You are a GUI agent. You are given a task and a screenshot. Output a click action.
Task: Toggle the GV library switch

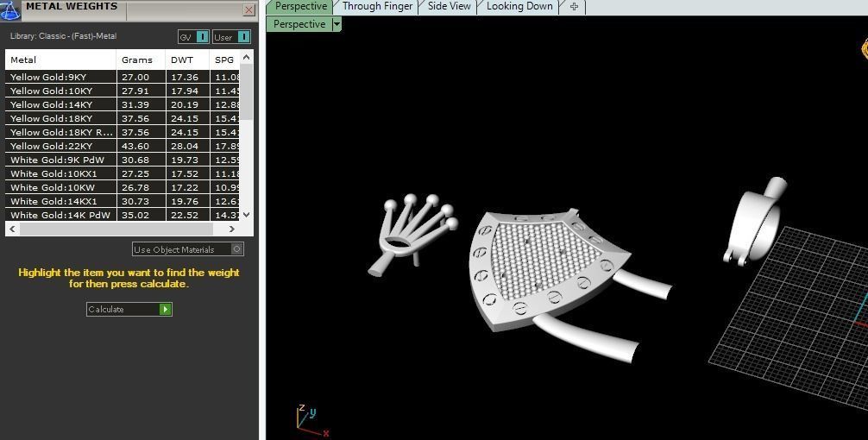[x=193, y=37]
